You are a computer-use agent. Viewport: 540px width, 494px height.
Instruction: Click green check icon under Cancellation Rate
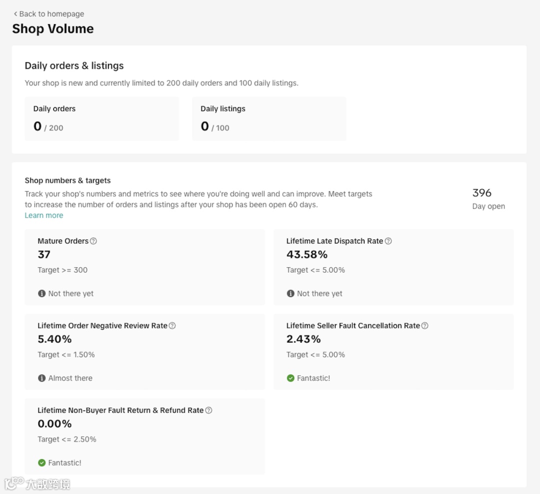(x=290, y=378)
